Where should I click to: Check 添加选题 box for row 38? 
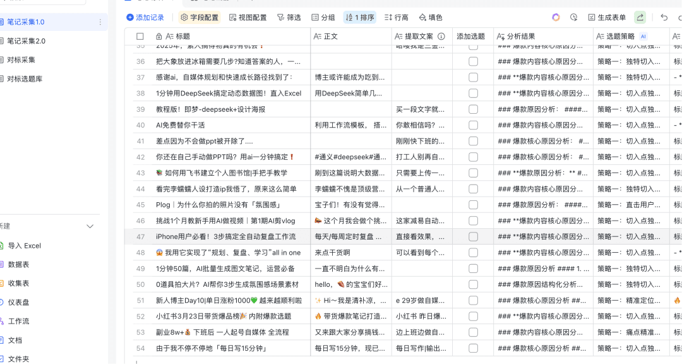coord(473,93)
